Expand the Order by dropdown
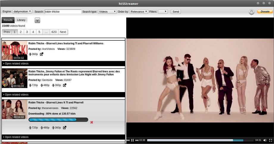The image size is (274, 144). coord(139,12)
